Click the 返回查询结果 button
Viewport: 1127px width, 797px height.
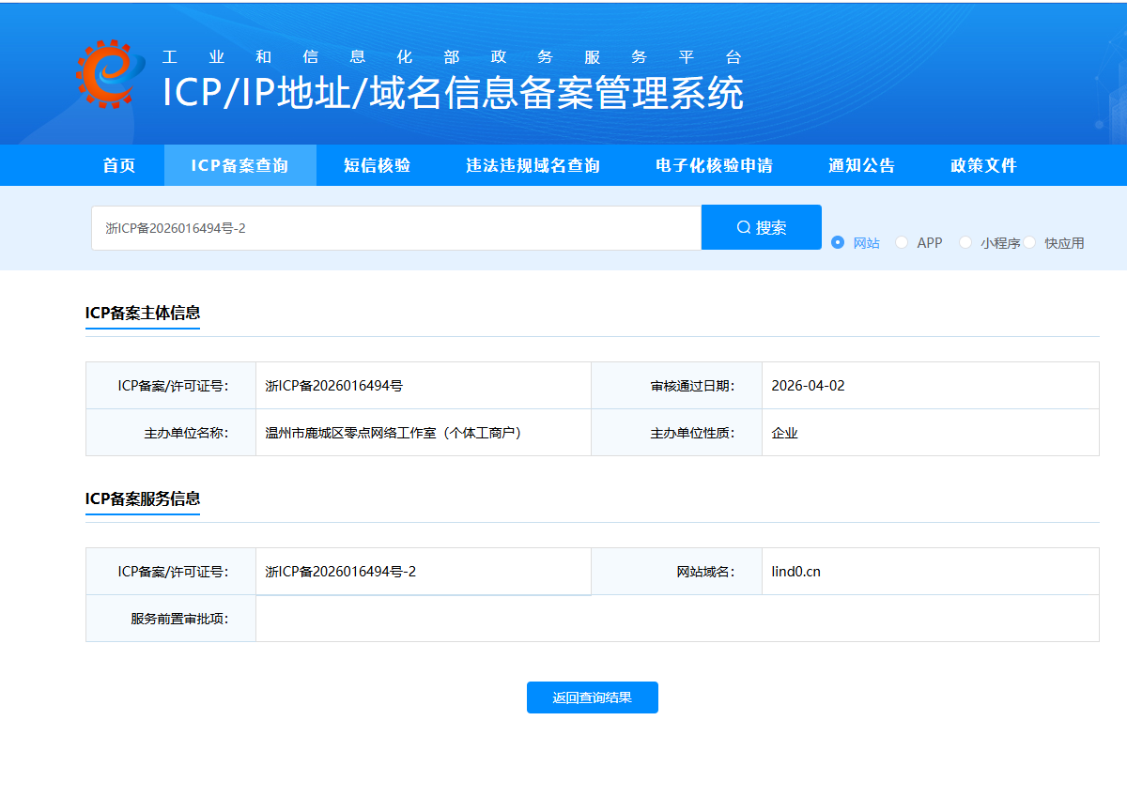[x=593, y=697]
